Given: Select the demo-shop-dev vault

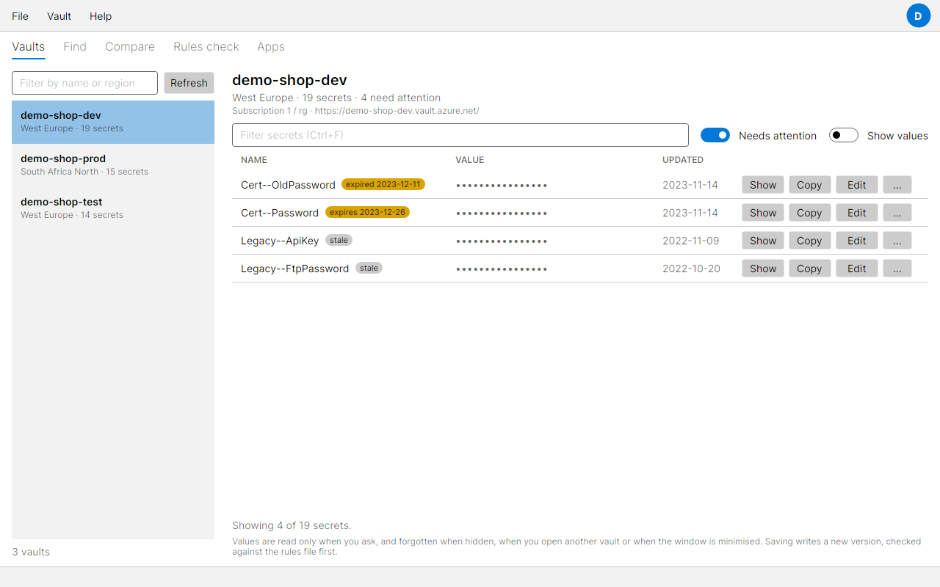Looking at the screenshot, I should [113, 122].
